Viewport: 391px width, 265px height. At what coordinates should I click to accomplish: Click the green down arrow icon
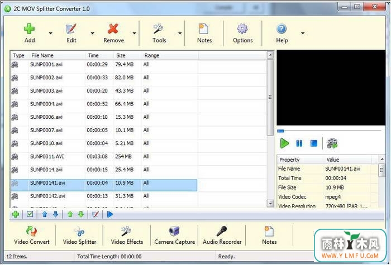[x=81, y=214]
